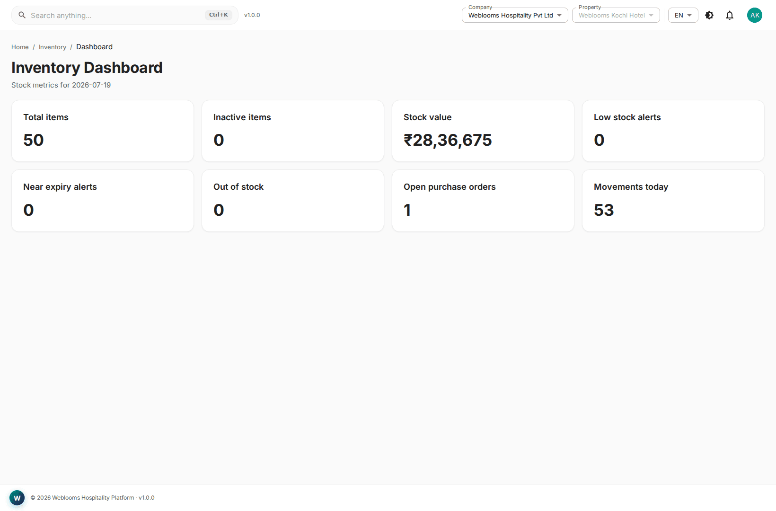The image size is (776, 511).
Task: Open the Low stock alerts card
Action: [673, 131]
